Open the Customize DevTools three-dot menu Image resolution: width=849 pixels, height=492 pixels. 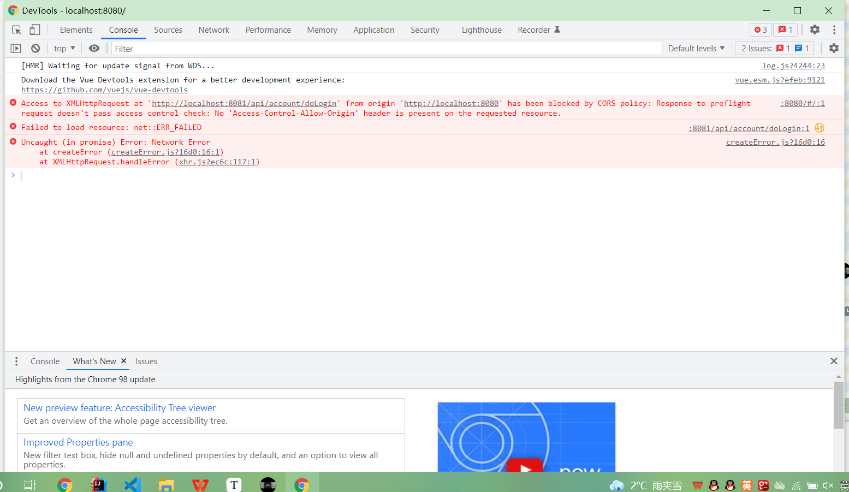click(834, 29)
